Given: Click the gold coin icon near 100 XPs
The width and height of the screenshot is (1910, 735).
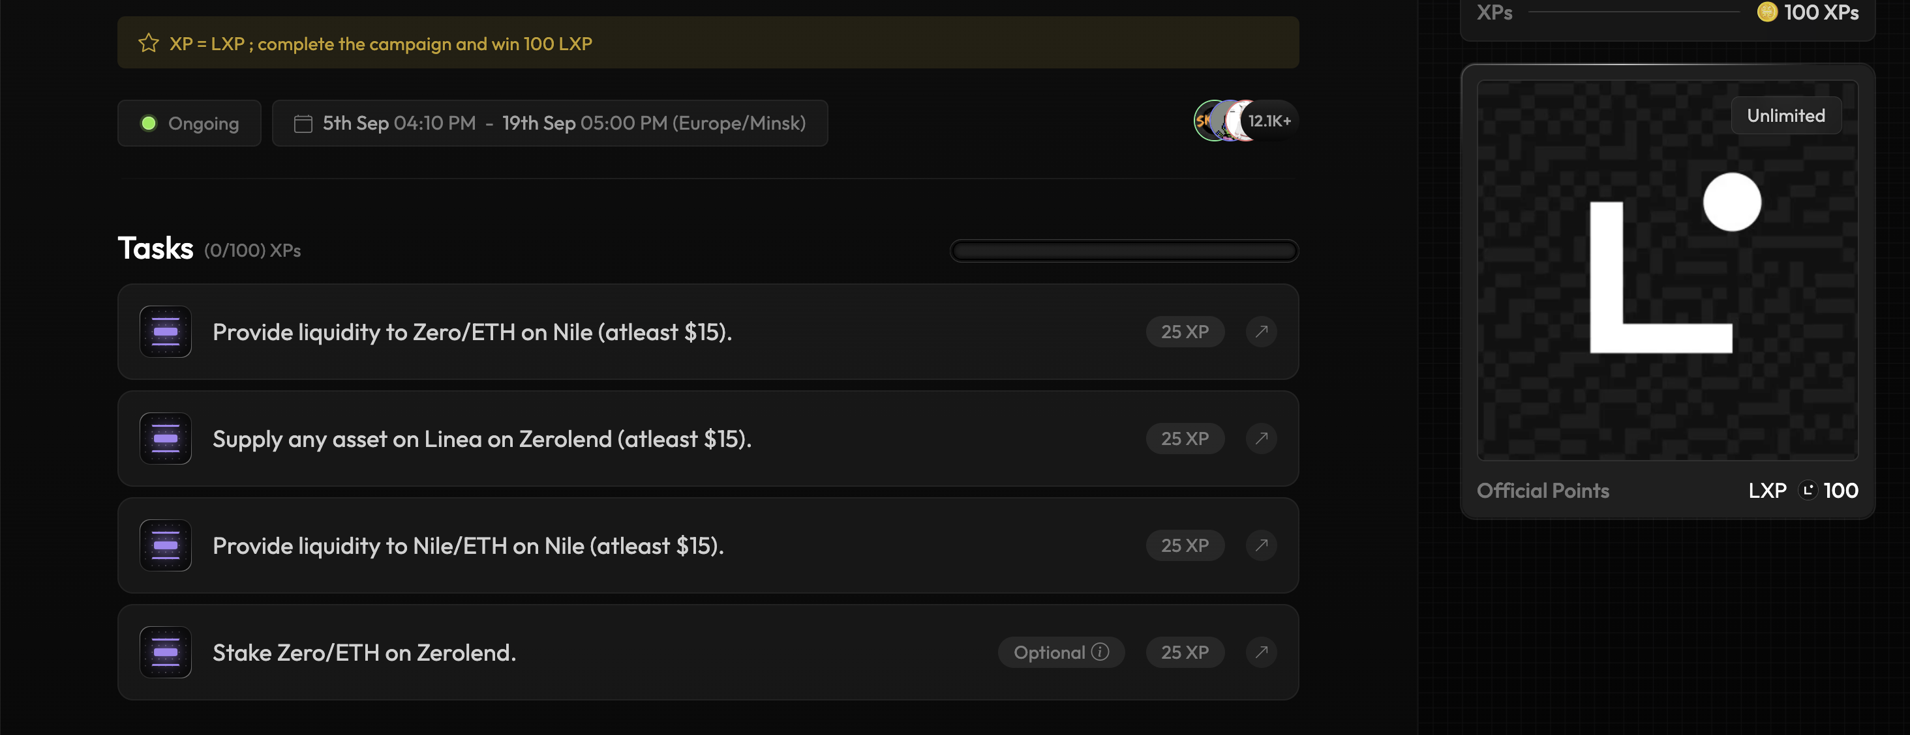Looking at the screenshot, I should (1767, 12).
